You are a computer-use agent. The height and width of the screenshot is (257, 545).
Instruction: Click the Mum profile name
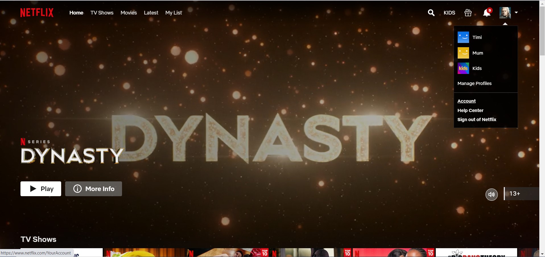pyautogui.click(x=478, y=53)
